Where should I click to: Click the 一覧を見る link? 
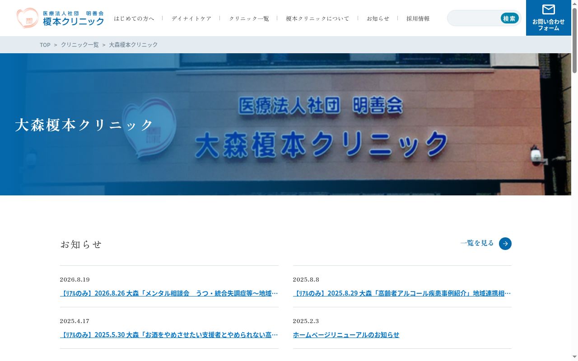point(477,243)
